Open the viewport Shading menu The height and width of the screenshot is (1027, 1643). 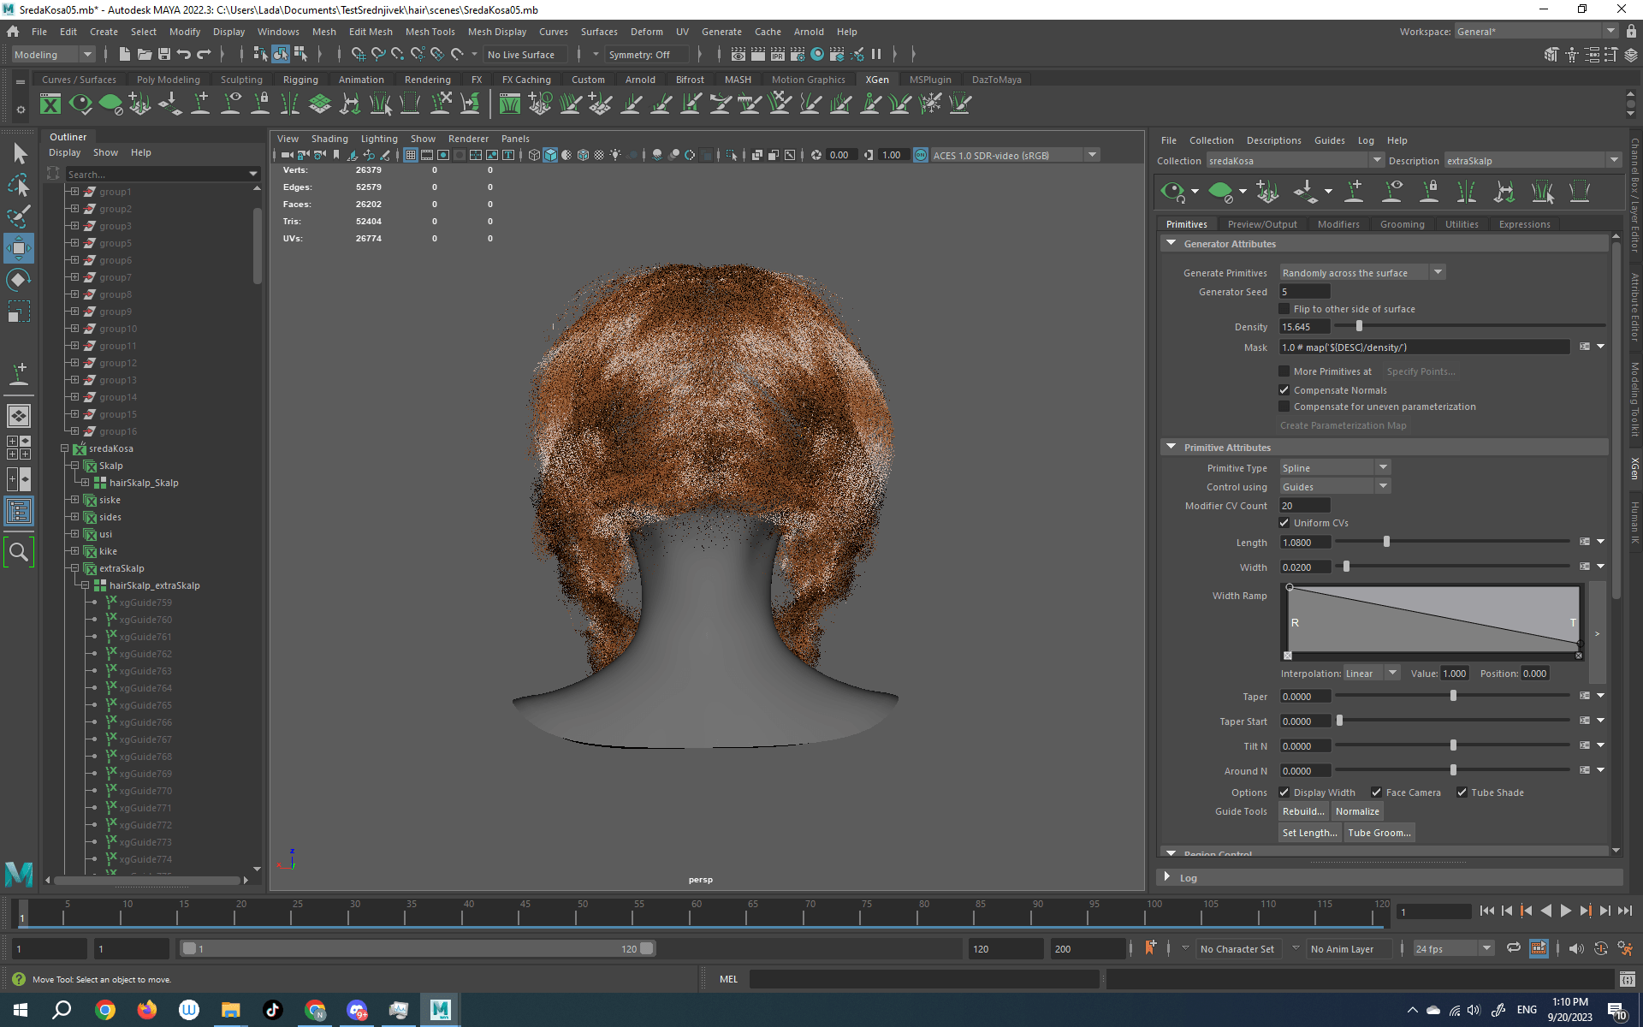click(329, 139)
